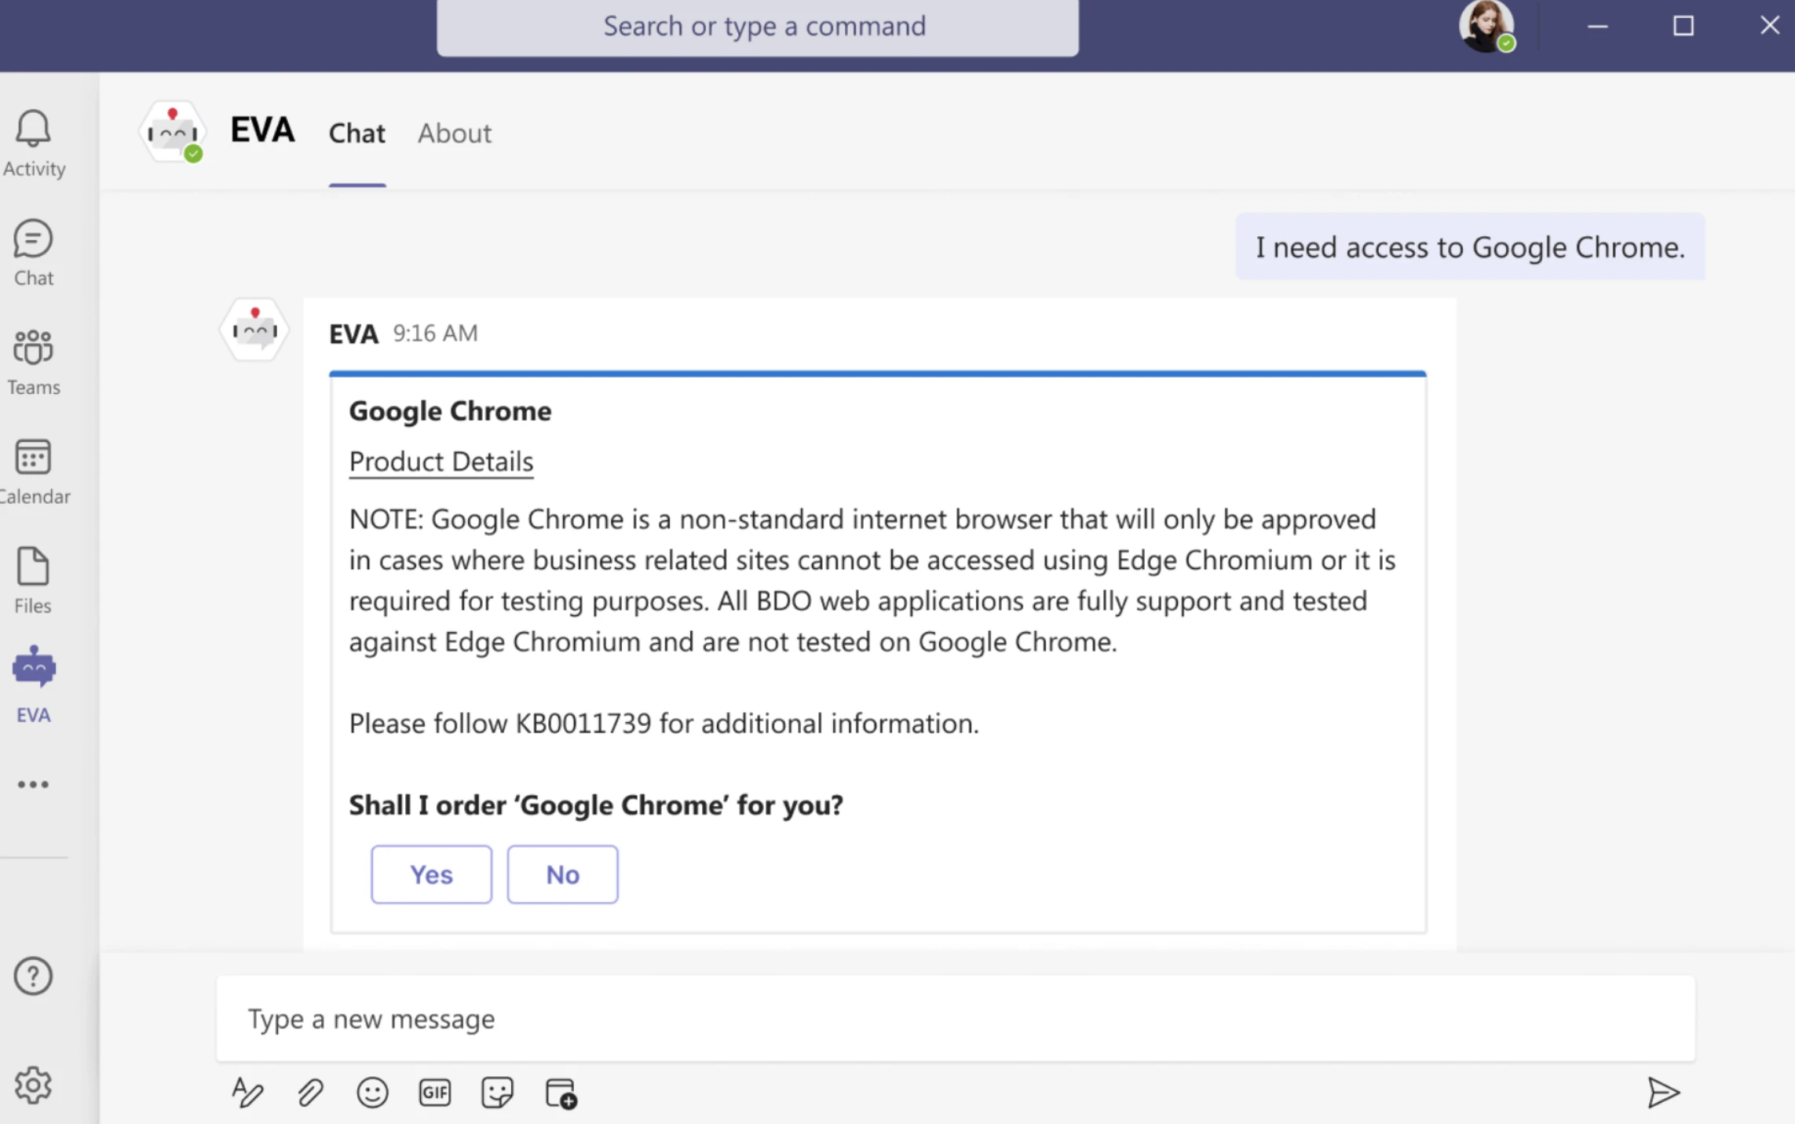Switch to the Chat tab
This screenshot has width=1795, height=1124.
(356, 133)
